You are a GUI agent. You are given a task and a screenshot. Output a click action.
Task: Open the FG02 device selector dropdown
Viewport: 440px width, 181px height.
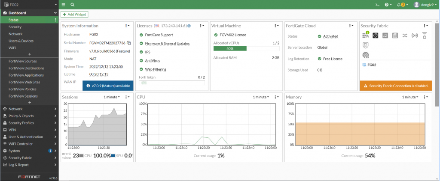(x=29, y=5)
